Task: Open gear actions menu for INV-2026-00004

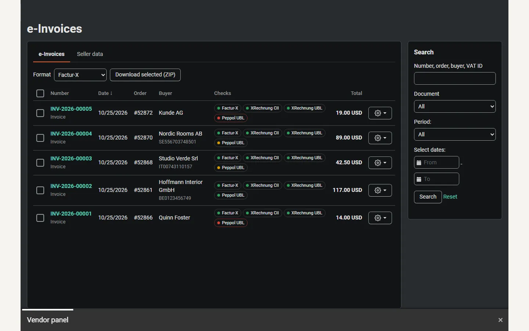Action: 380,138
